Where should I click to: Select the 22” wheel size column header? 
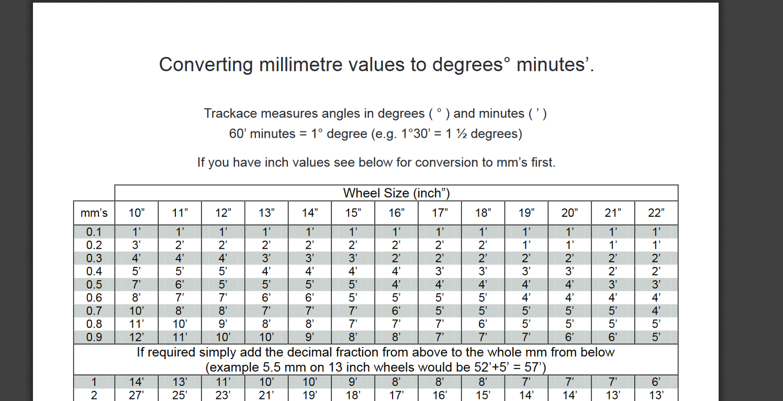tap(656, 213)
